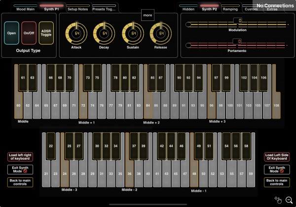
Task: Play white piano key 36
Action: tap(129, 173)
